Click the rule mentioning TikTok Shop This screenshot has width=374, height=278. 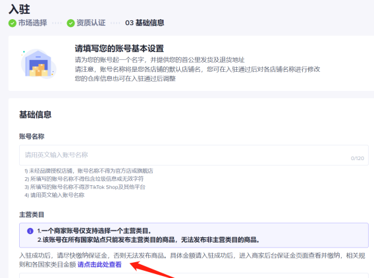click(85, 187)
